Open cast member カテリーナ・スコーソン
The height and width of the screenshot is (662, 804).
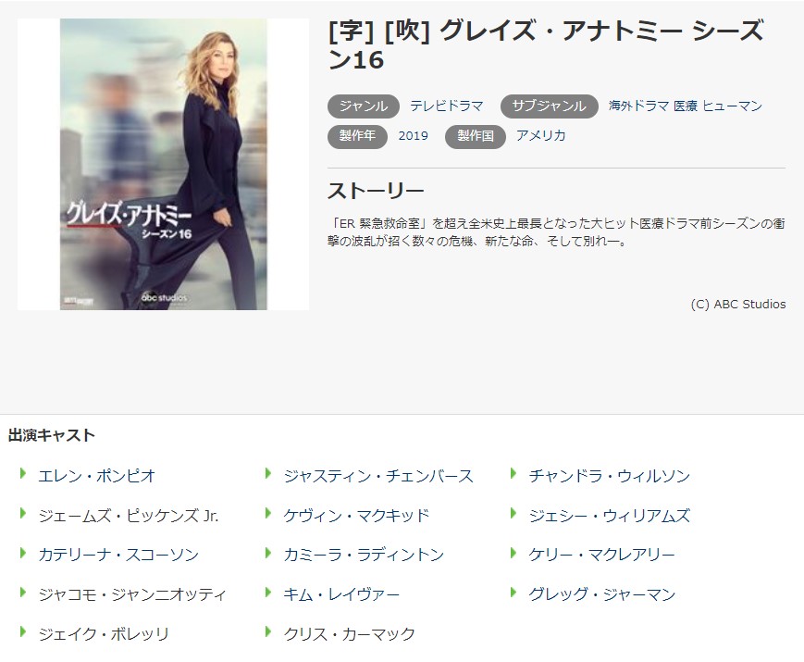click(118, 555)
